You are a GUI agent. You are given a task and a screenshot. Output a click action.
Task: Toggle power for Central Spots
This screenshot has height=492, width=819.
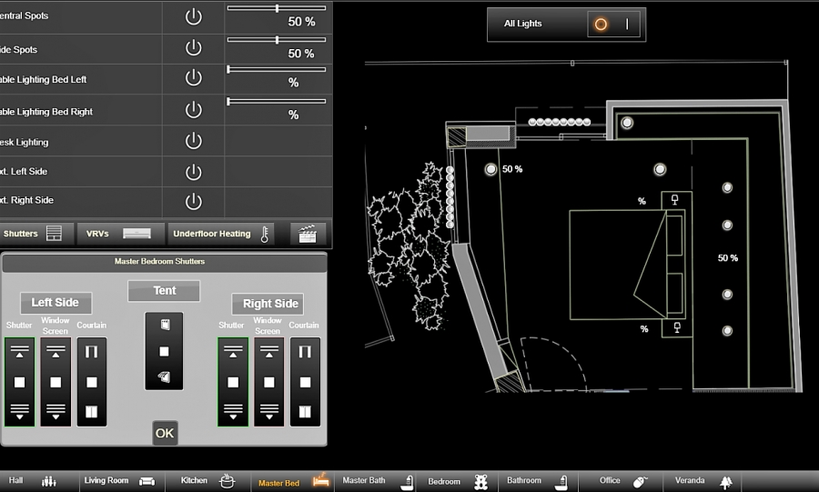tap(193, 16)
